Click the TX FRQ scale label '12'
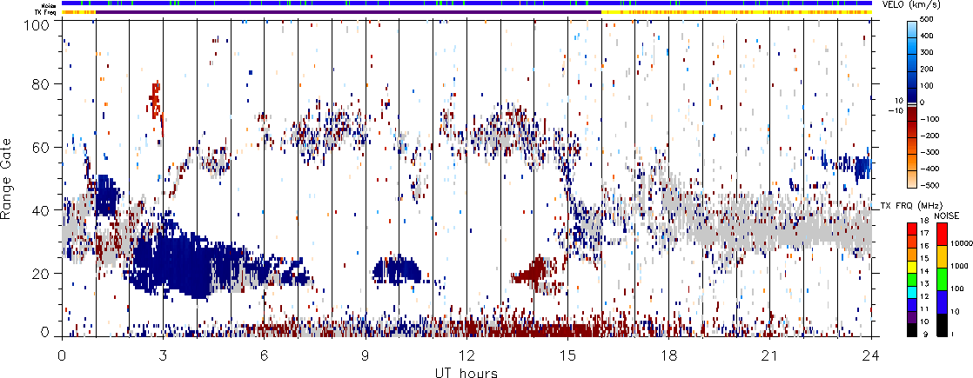Image resolution: width=973 pixels, height=378 pixels. coord(923,296)
